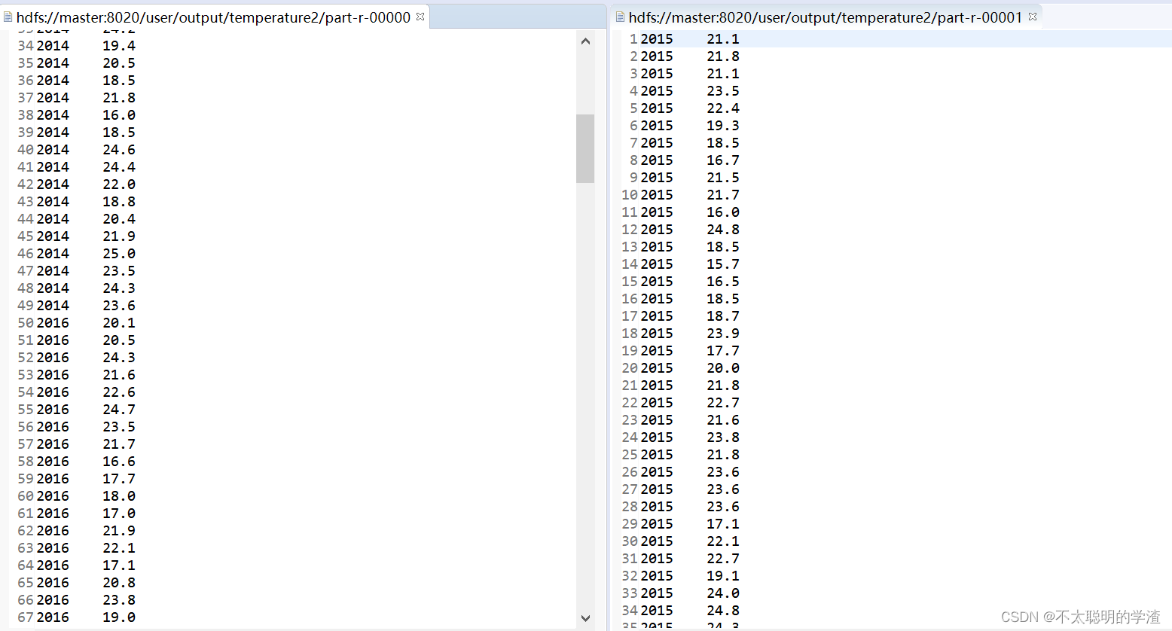Select value 20.8 on line 65 of part-r-00000
This screenshot has width=1172, height=631.
click(x=119, y=583)
